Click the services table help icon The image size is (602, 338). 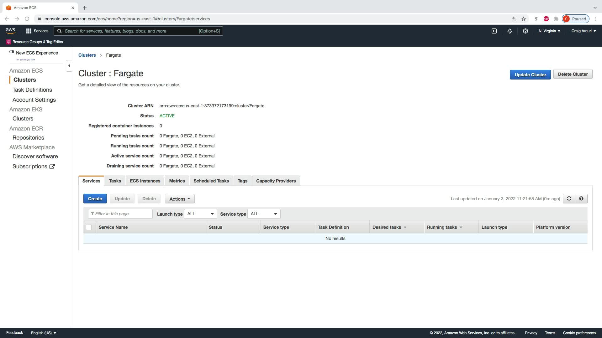tap(581, 199)
